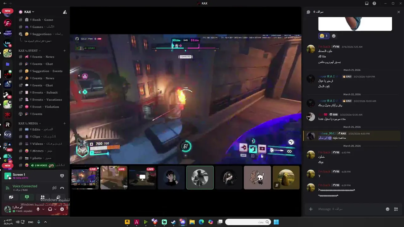Select the first LIVE stream thumbnail
Viewport: 404px width, 227px height.
click(85, 178)
